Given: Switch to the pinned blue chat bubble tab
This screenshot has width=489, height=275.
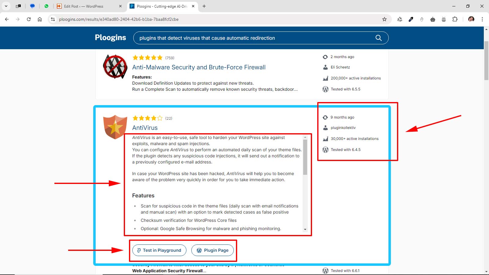Looking at the screenshot, I should 32,6.
